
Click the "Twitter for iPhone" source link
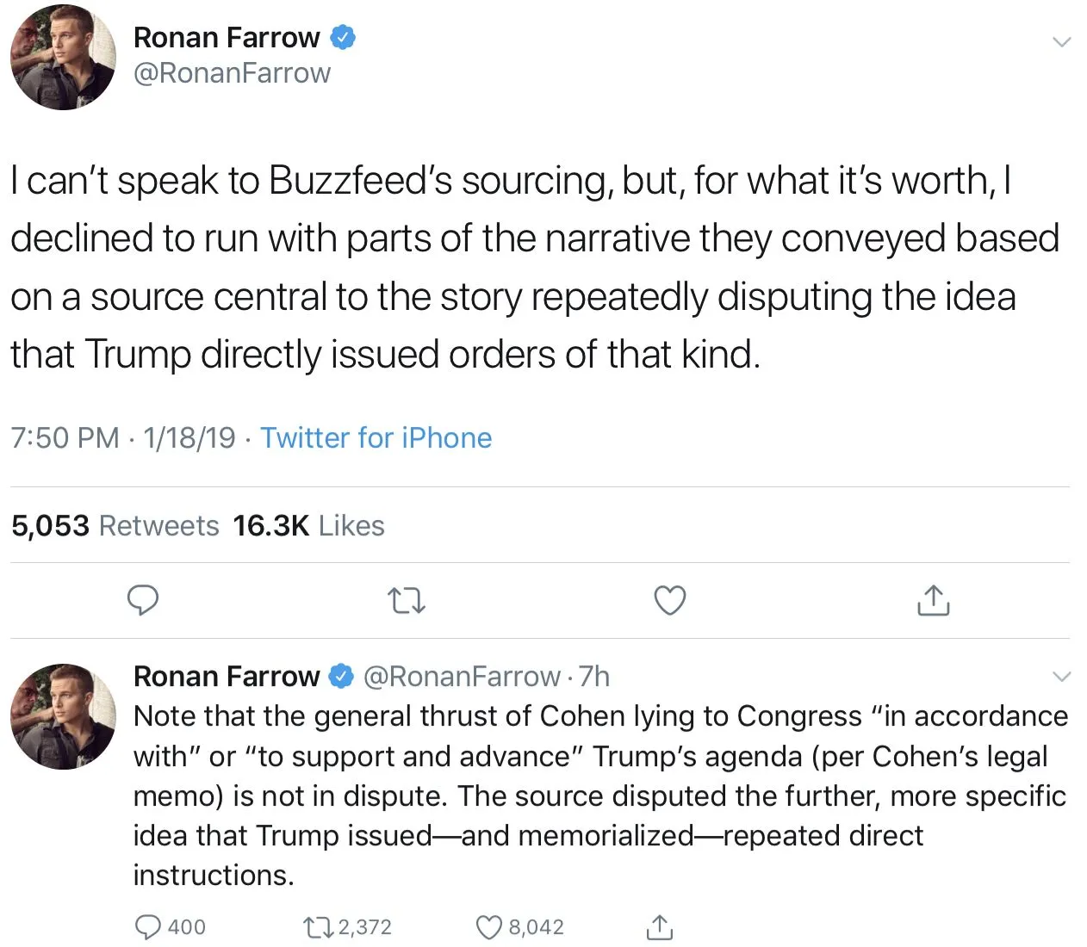click(x=376, y=437)
